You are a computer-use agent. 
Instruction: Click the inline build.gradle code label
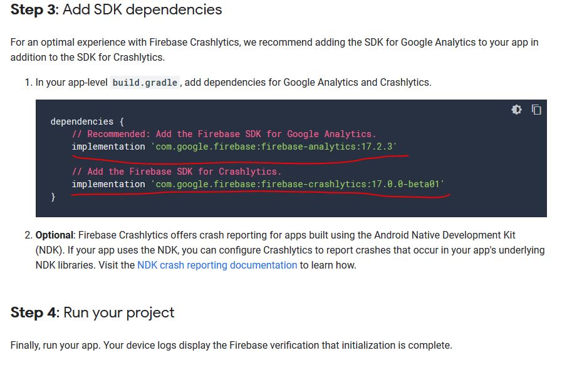tap(145, 83)
